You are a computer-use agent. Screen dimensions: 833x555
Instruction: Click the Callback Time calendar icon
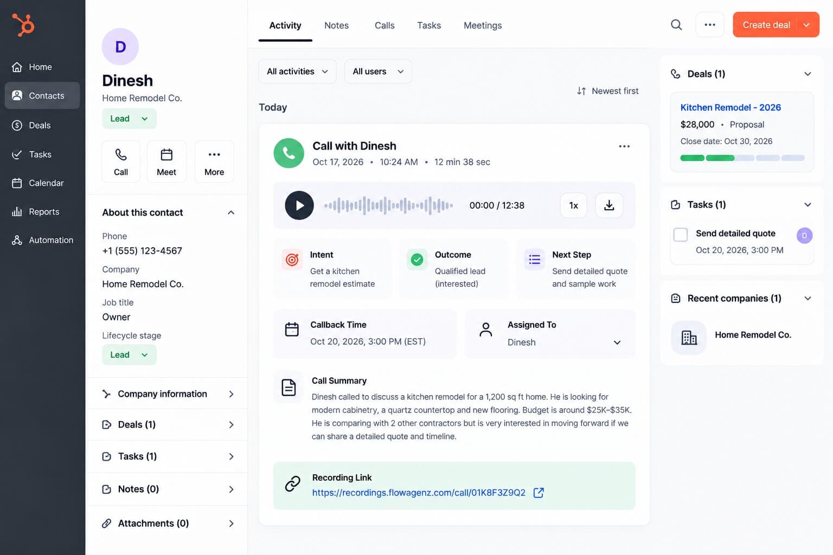pyautogui.click(x=292, y=329)
